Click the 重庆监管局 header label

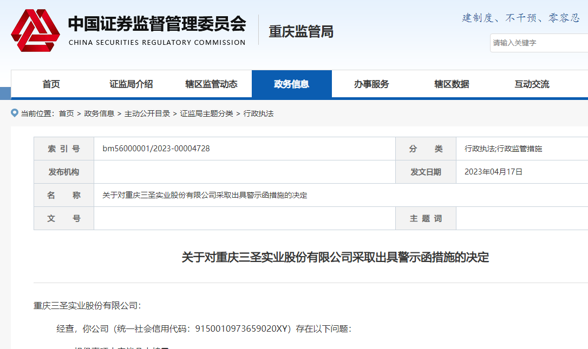click(301, 31)
